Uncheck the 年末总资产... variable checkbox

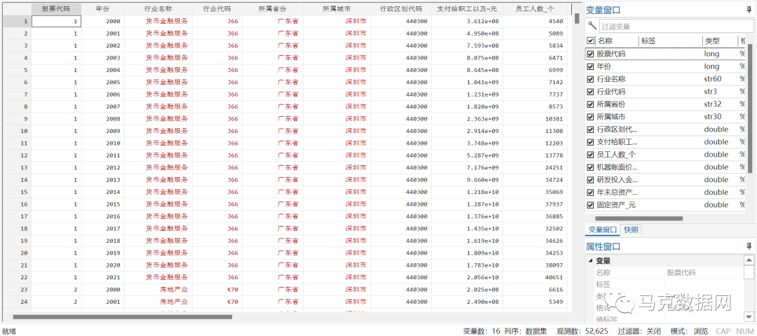tap(590, 192)
